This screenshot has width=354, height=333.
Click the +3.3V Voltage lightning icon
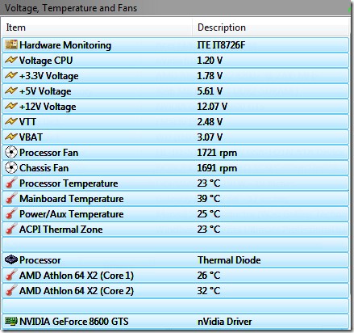click(x=11, y=75)
